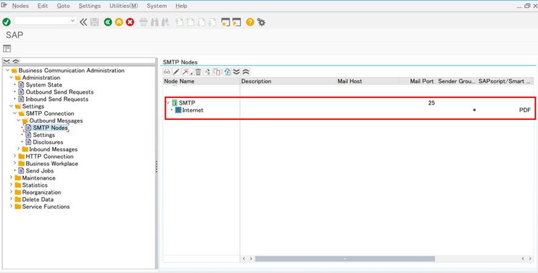Click the horizontal scrollbar under the nodes table
This screenshot has width=538, height=273.
coord(345,258)
